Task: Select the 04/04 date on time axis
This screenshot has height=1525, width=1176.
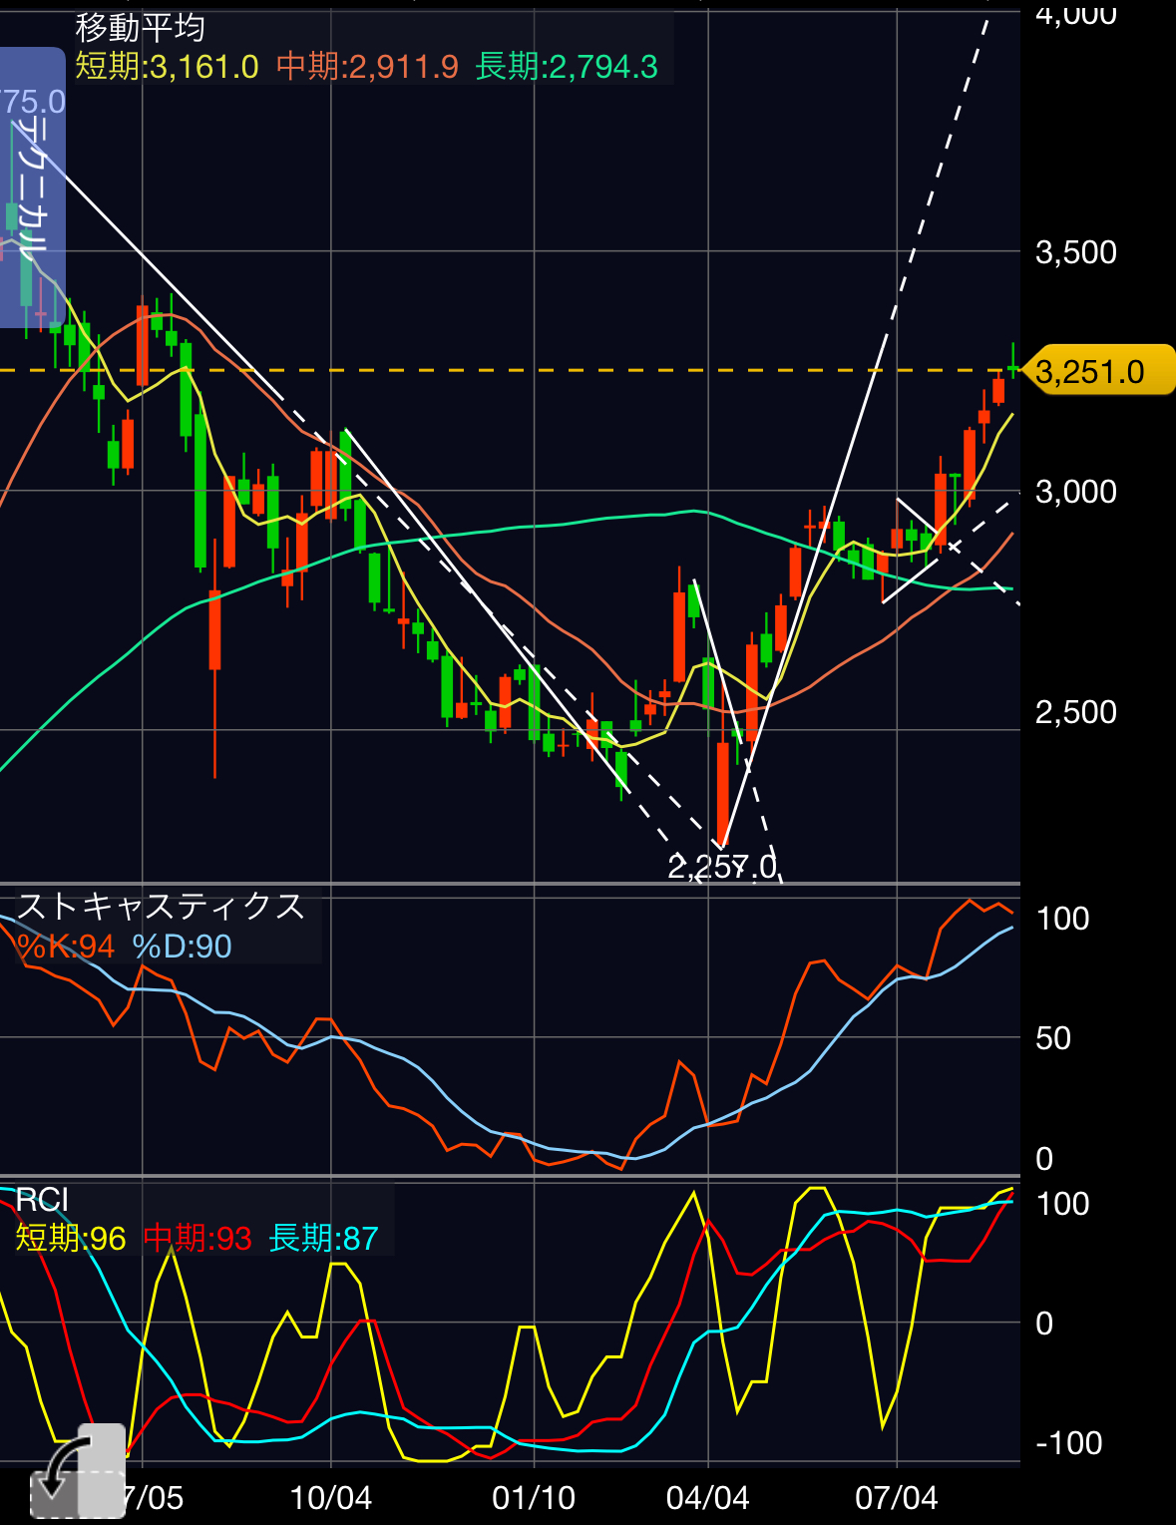Action: pos(707,1498)
